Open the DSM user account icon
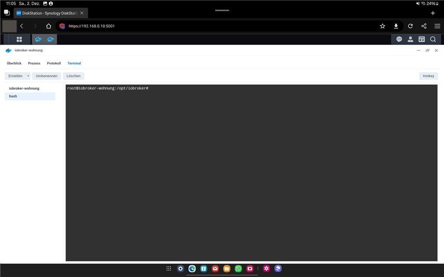Viewport: 444px width, 277px height. pyautogui.click(x=410, y=39)
